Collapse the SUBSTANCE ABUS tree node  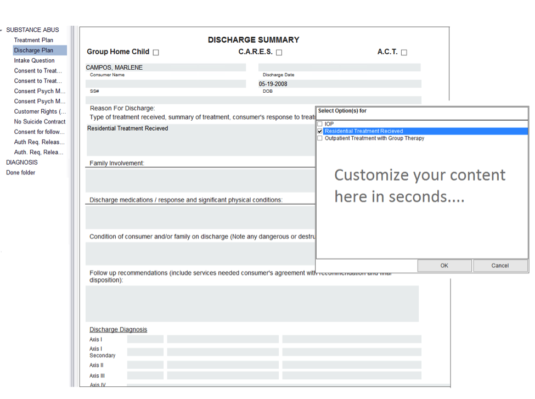click(1, 30)
